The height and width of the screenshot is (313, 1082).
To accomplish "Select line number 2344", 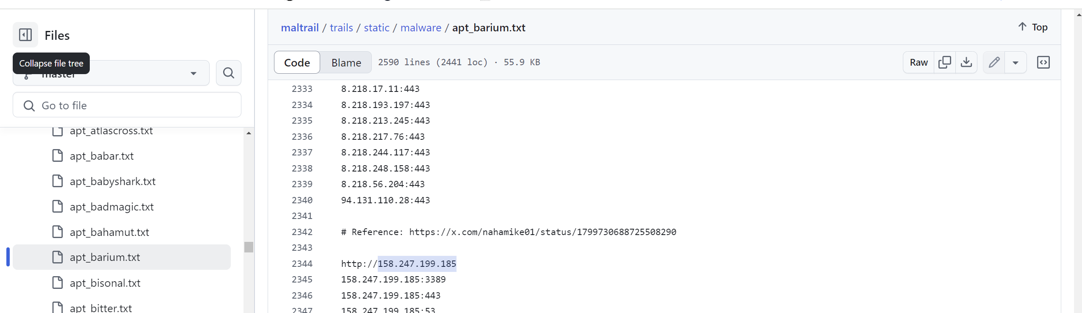I will (302, 263).
